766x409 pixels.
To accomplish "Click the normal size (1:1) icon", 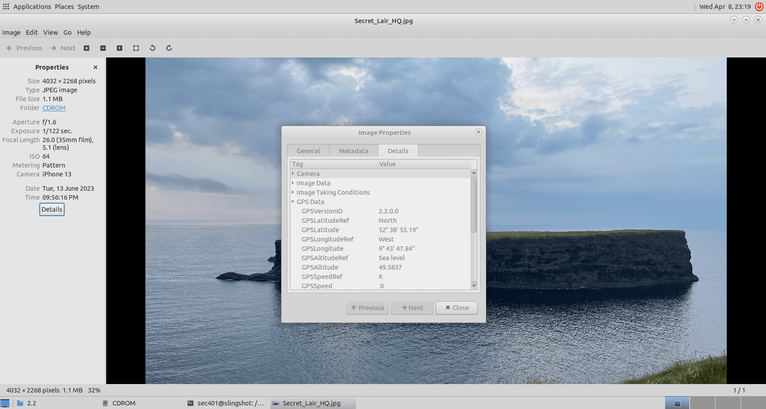I will pyautogui.click(x=120, y=48).
